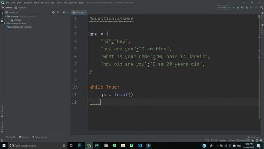The image size is (264, 149).
Task: Start debugging with the green bug icon
Action: [238, 7]
